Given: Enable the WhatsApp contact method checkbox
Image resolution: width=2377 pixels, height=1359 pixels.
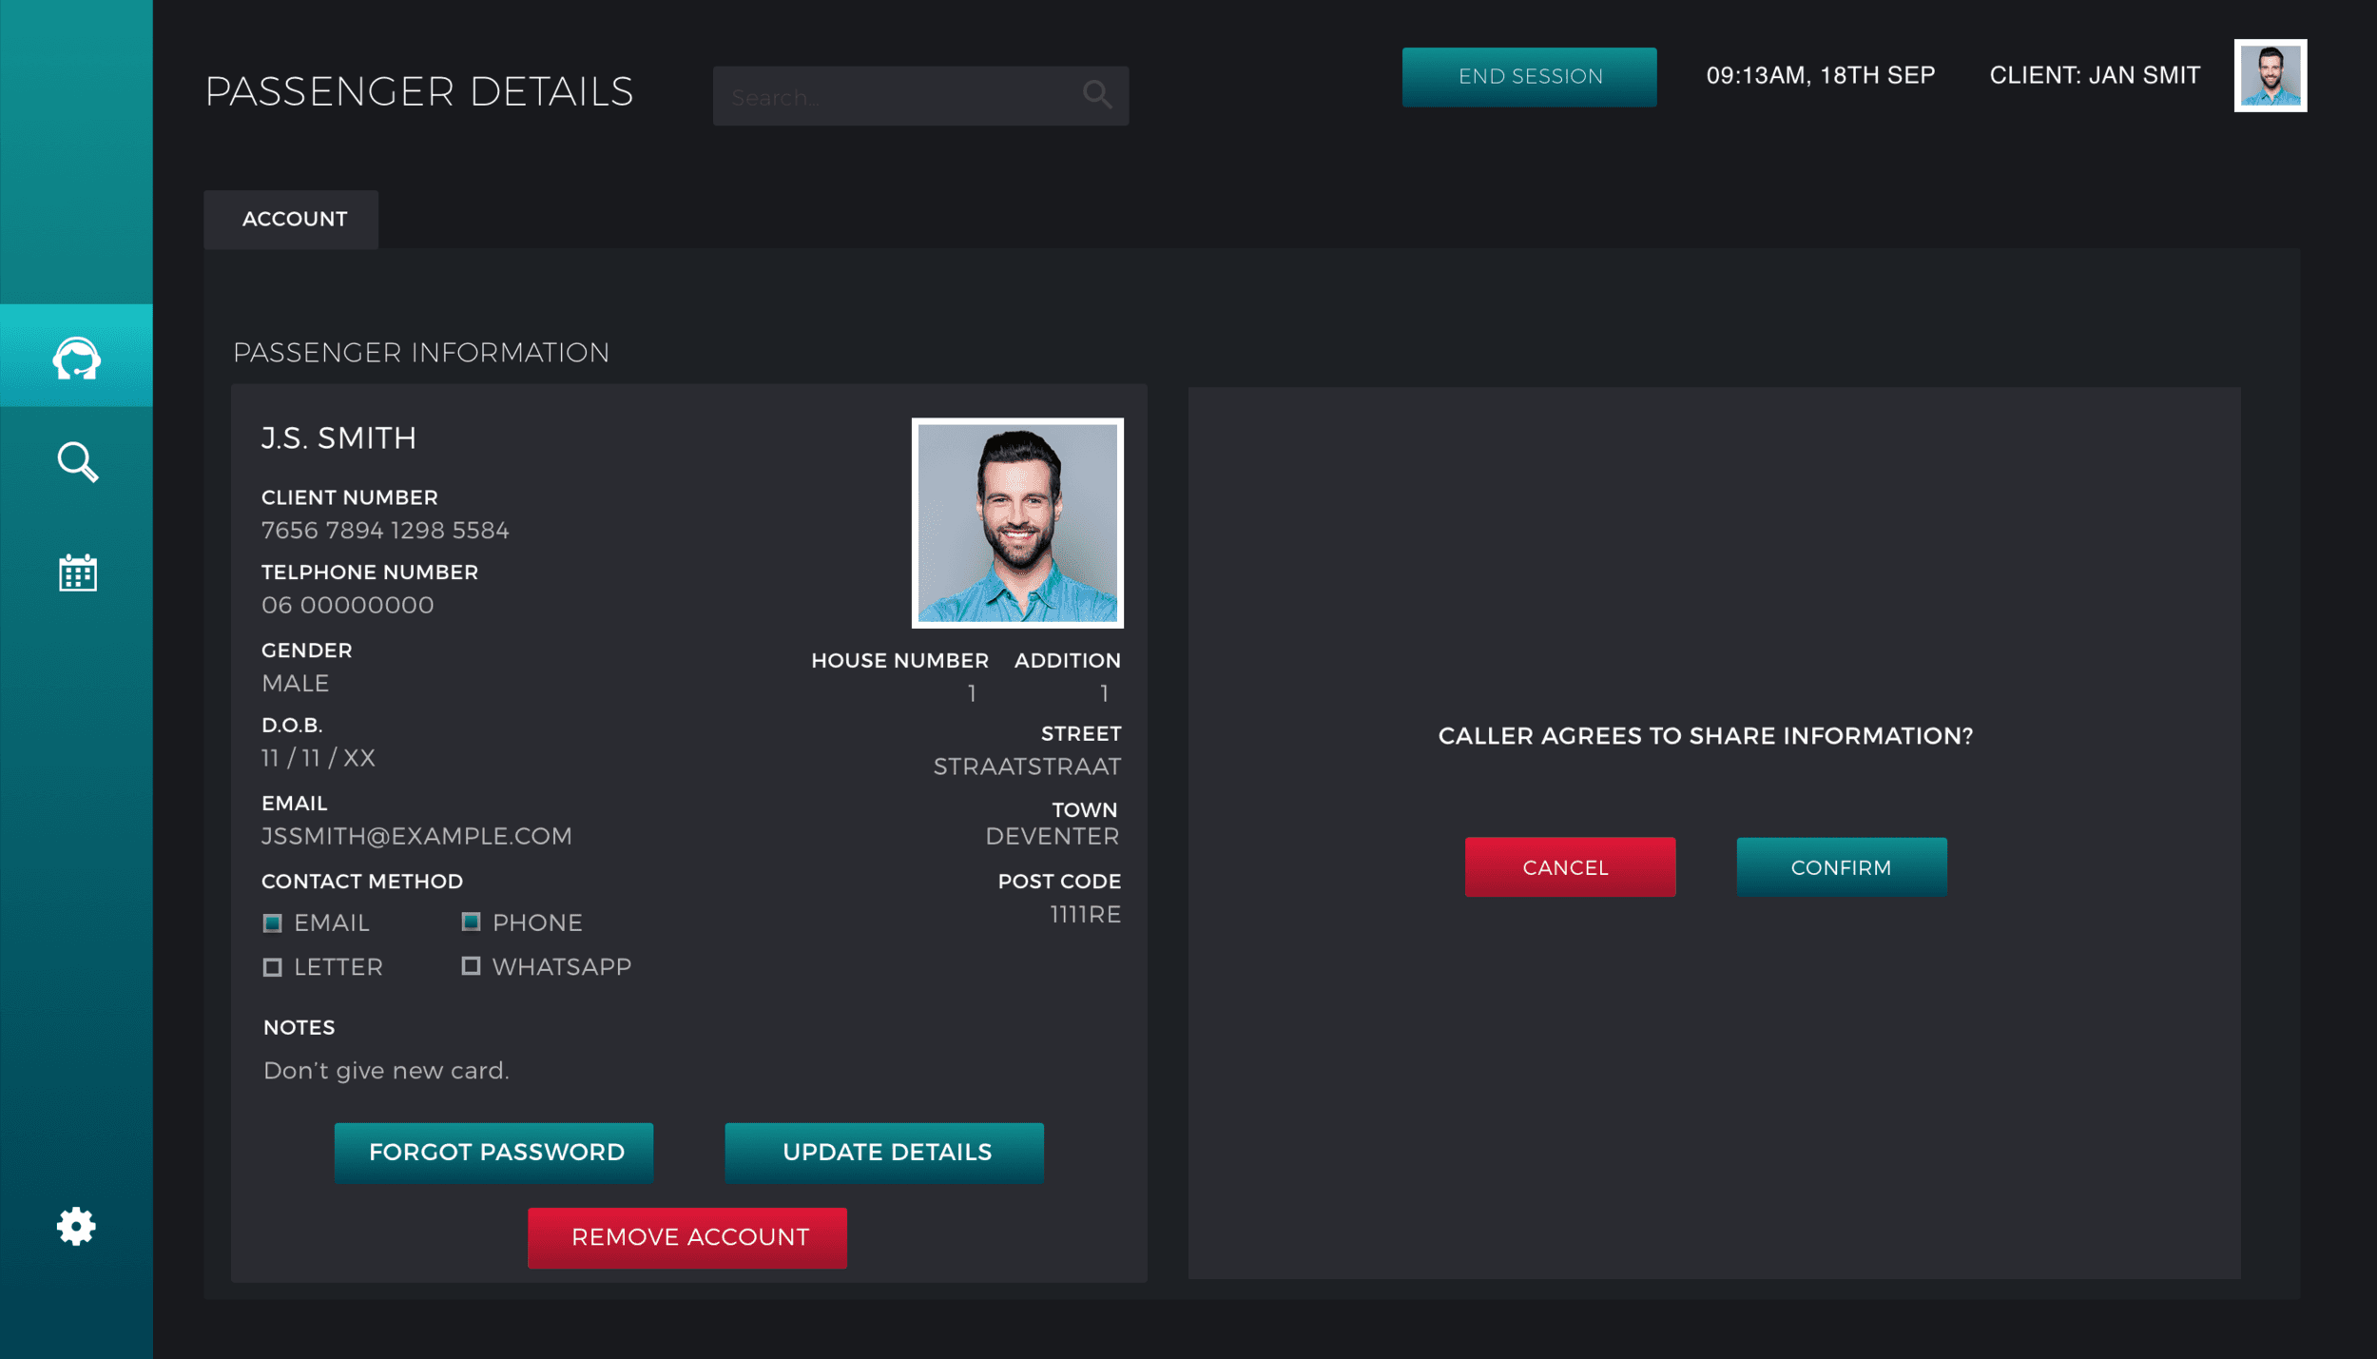Looking at the screenshot, I should coord(471,965).
